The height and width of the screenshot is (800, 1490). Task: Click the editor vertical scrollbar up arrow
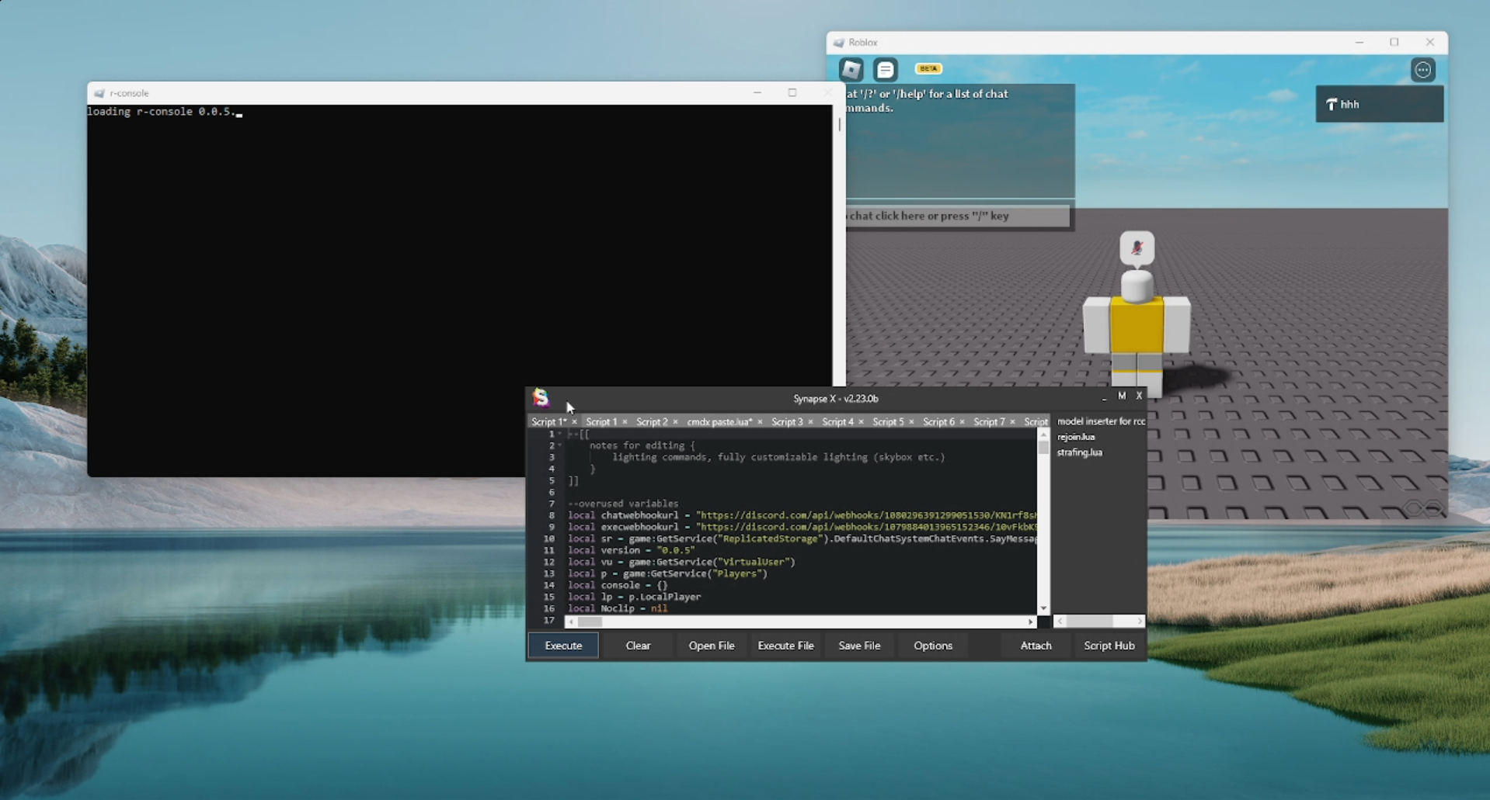(1043, 435)
